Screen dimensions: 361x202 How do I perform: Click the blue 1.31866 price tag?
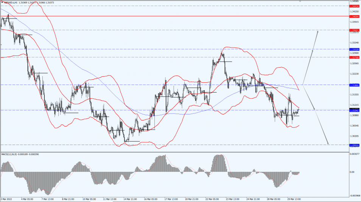355,85
